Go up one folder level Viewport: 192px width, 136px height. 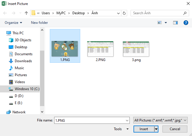(26, 13)
